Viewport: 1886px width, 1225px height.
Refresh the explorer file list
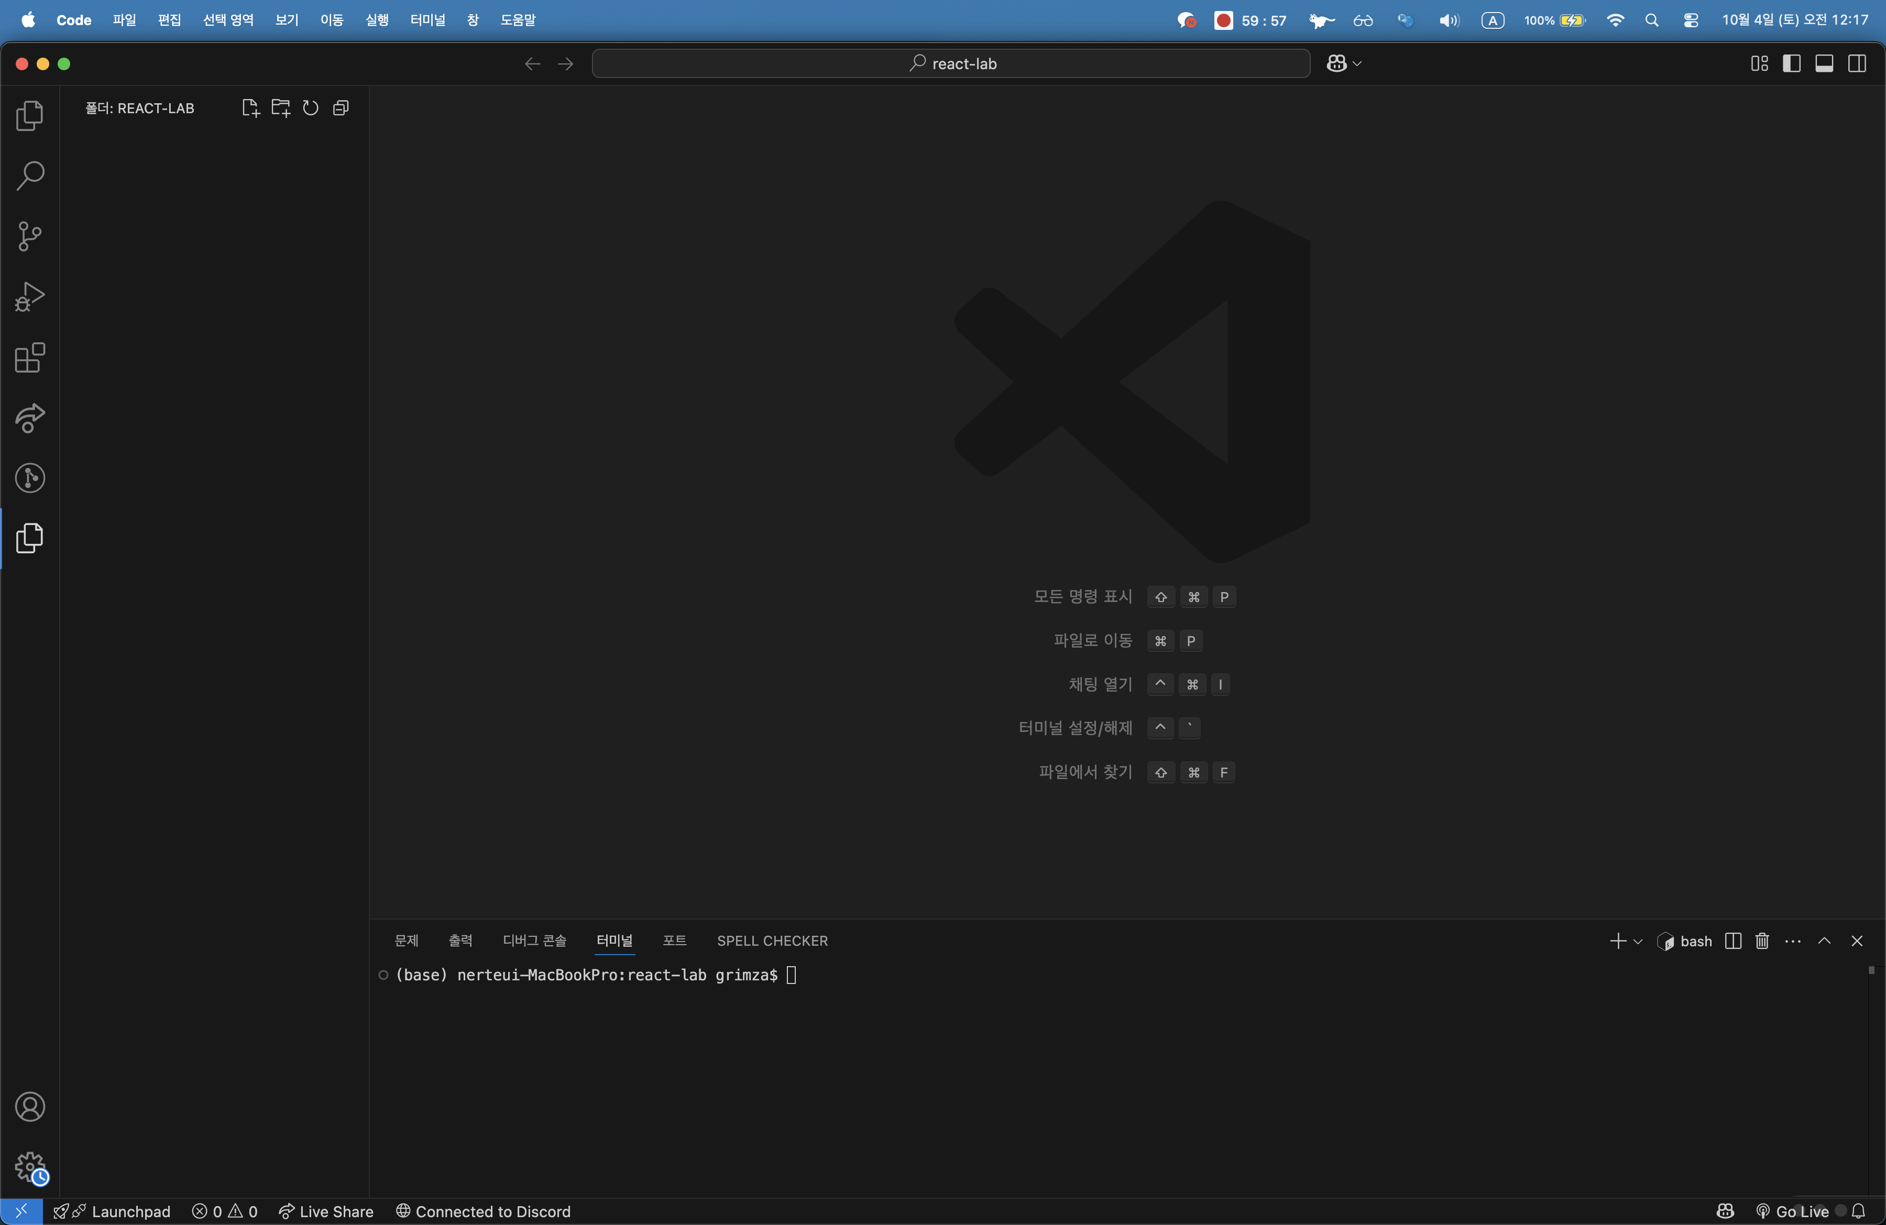click(x=311, y=108)
